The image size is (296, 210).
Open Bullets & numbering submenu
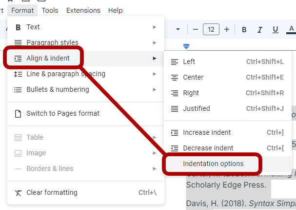point(86,89)
